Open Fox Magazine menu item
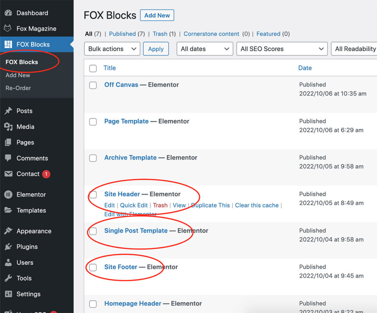This screenshot has width=377, height=313. (37, 29)
